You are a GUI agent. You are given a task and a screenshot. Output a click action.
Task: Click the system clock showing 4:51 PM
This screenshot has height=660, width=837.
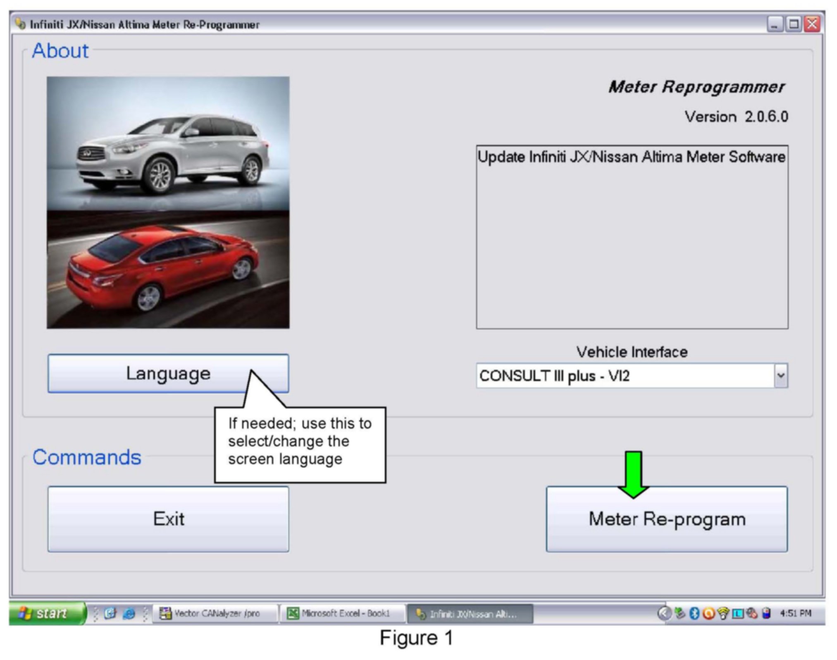click(795, 613)
